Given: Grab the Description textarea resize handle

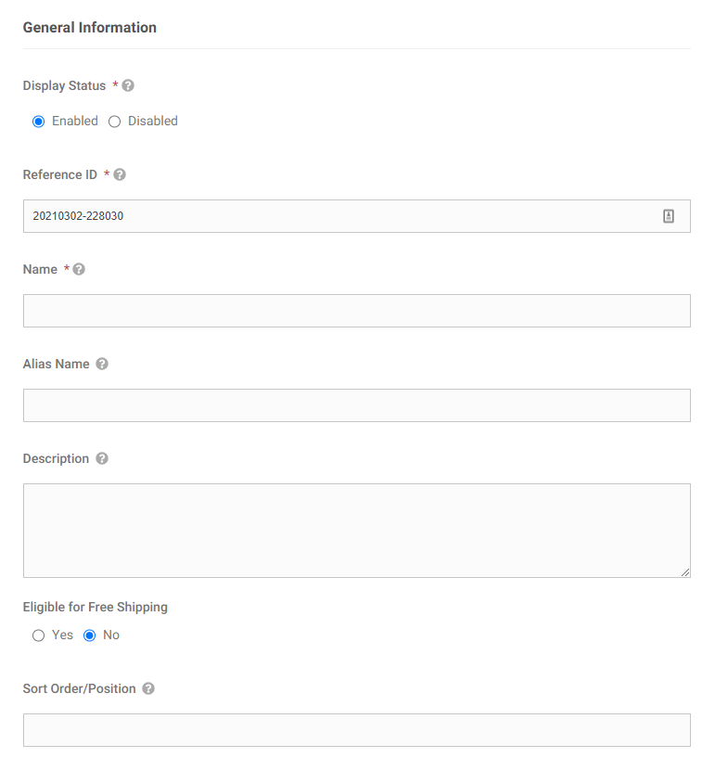Looking at the screenshot, I should coord(685,572).
